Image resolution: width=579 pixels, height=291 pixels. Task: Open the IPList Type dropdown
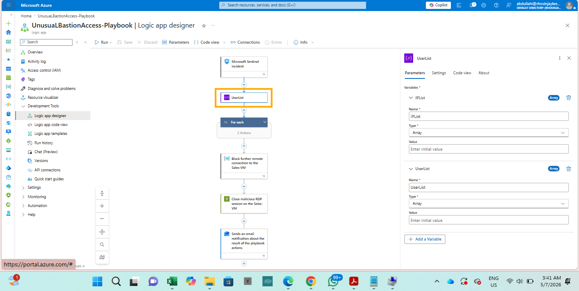pyautogui.click(x=489, y=133)
